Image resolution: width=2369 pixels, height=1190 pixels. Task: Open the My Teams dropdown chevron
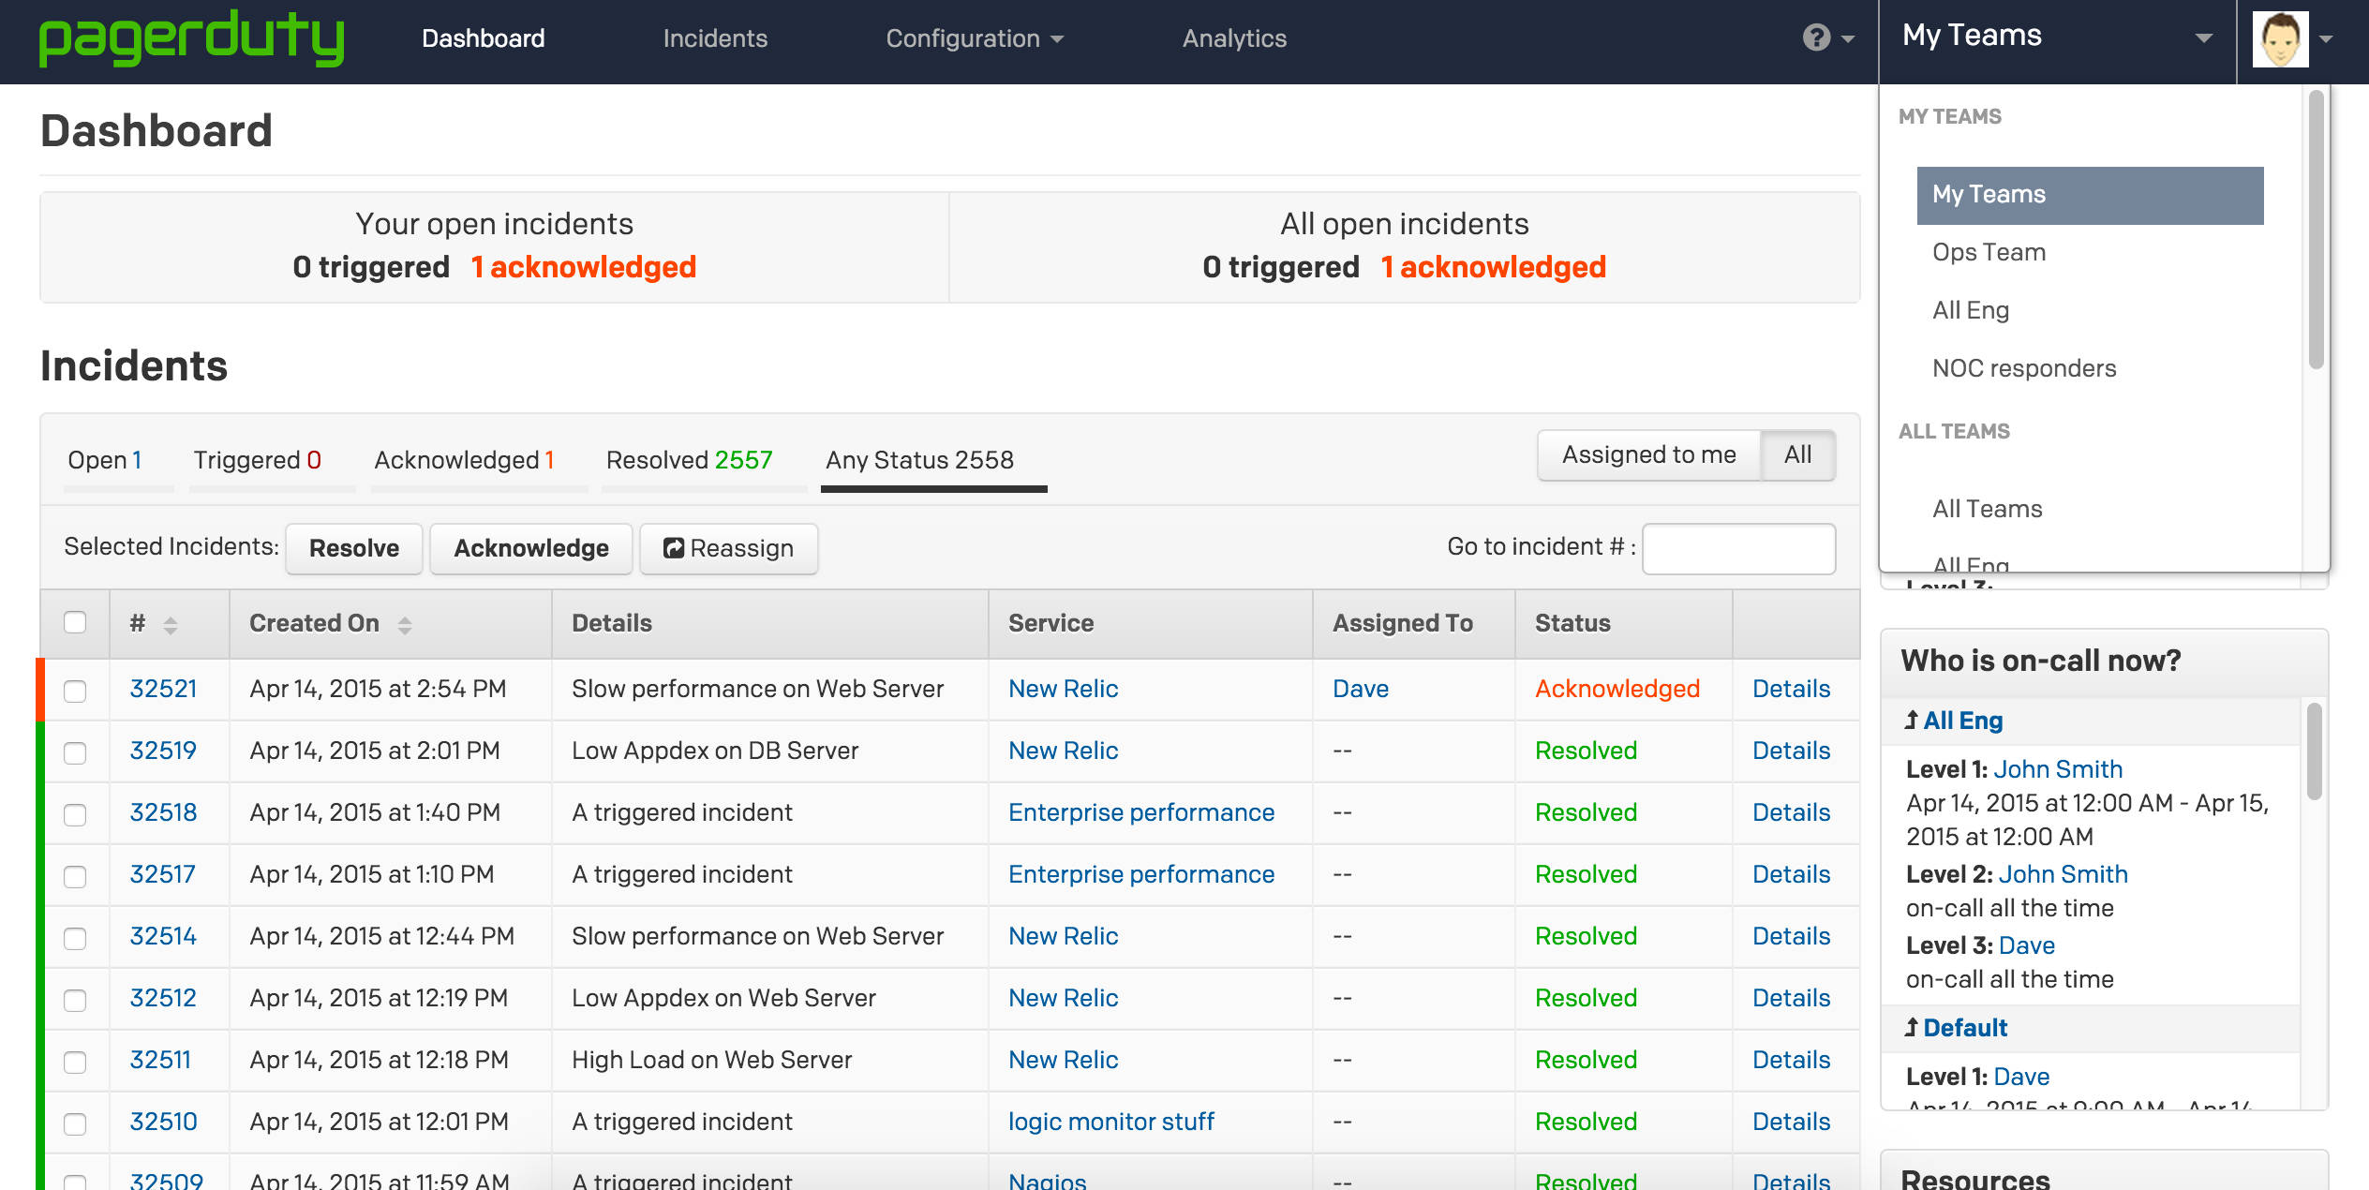tap(2203, 37)
